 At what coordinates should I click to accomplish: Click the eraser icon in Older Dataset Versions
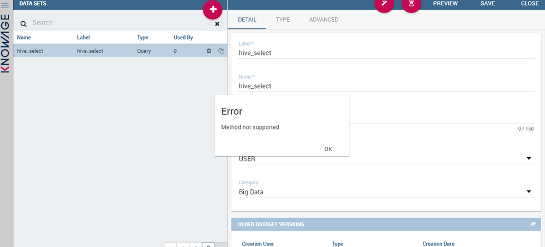coord(532,224)
